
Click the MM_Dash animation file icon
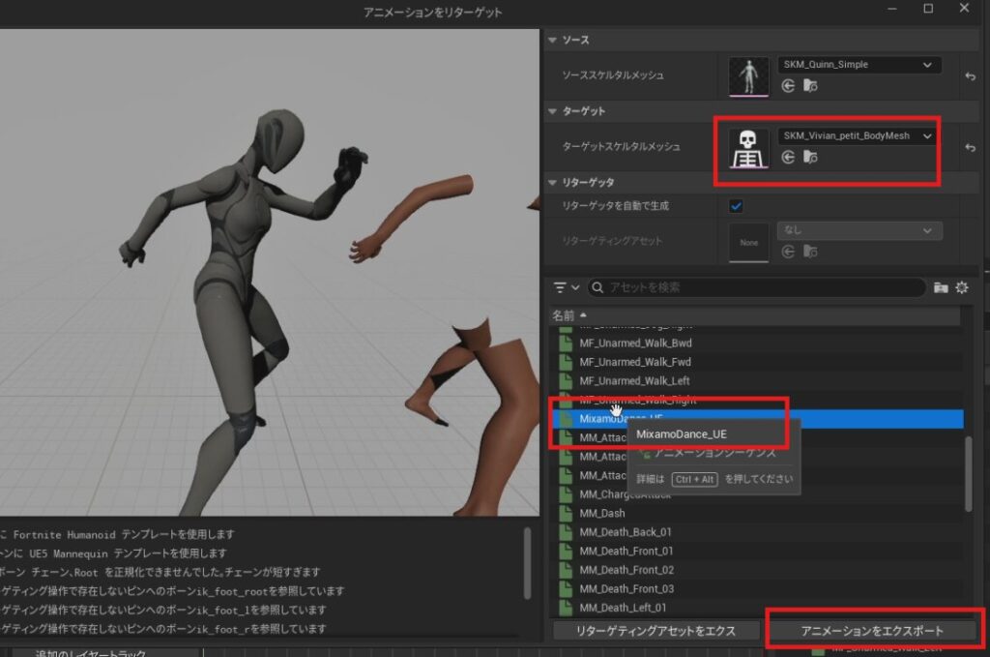coord(566,513)
